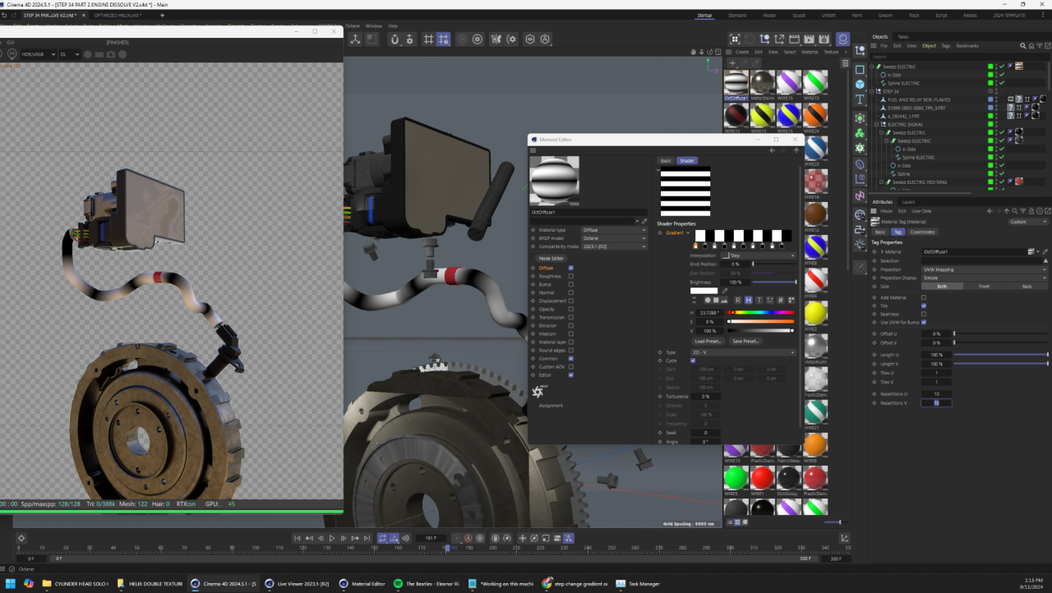Enable the Opacity channel checkbox
This screenshot has height=593, width=1052.
[x=571, y=309]
